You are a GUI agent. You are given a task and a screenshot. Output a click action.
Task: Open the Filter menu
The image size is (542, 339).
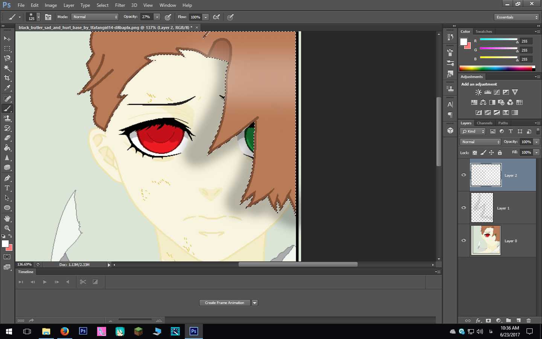[120, 5]
